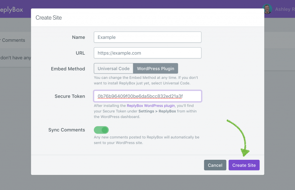Click the Create Site dialog title
This screenshot has height=190, width=295.
tap(49, 18)
